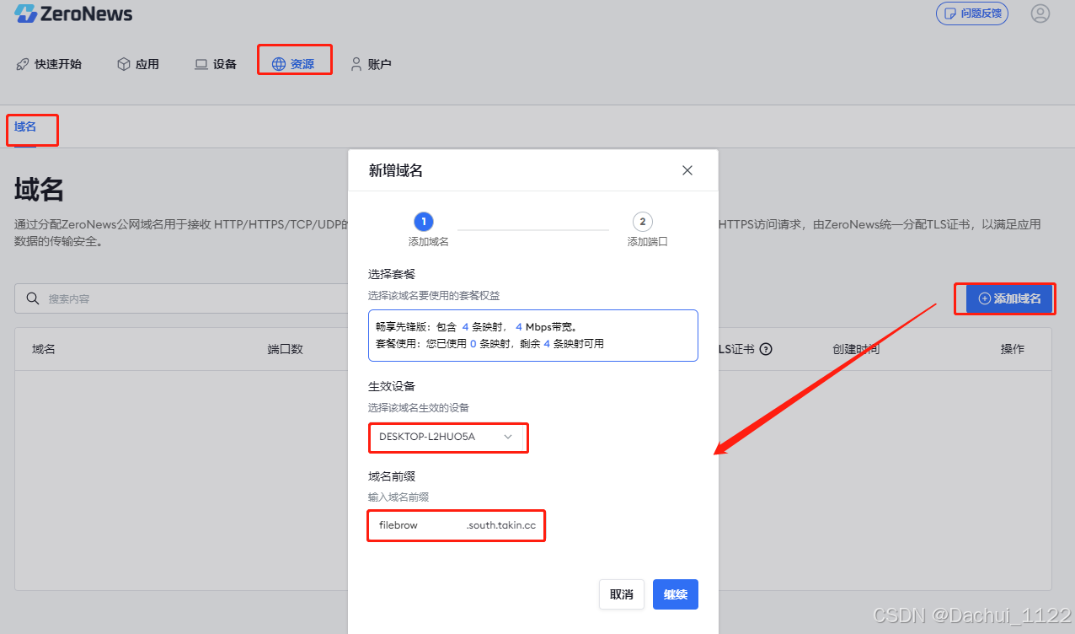This screenshot has width=1075, height=634.
Task: Click step 2 添加端口 indicator
Action: click(643, 221)
